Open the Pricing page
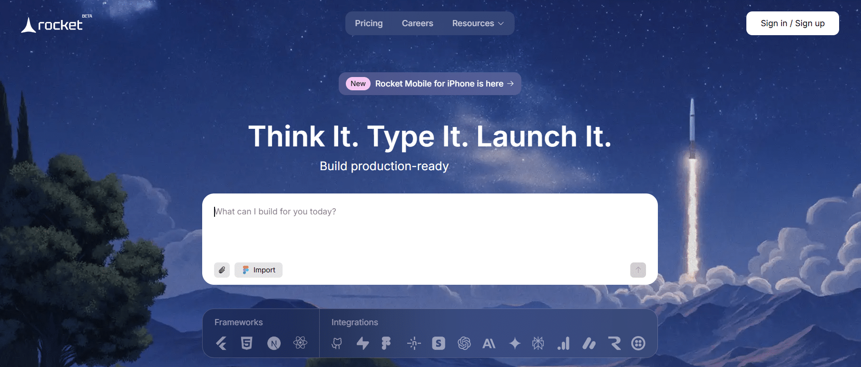 [369, 23]
